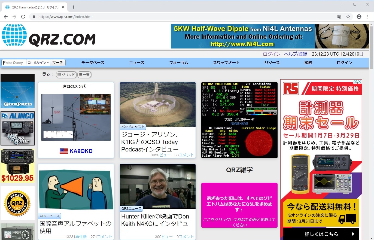Open the データベース menu
Viewport: 374px width, 240px height.
click(x=93, y=63)
